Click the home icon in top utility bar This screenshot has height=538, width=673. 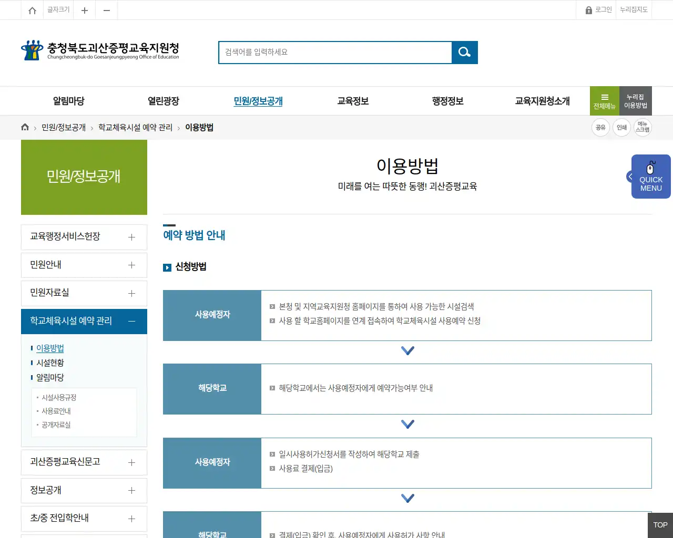pyautogui.click(x=32, y=10)
